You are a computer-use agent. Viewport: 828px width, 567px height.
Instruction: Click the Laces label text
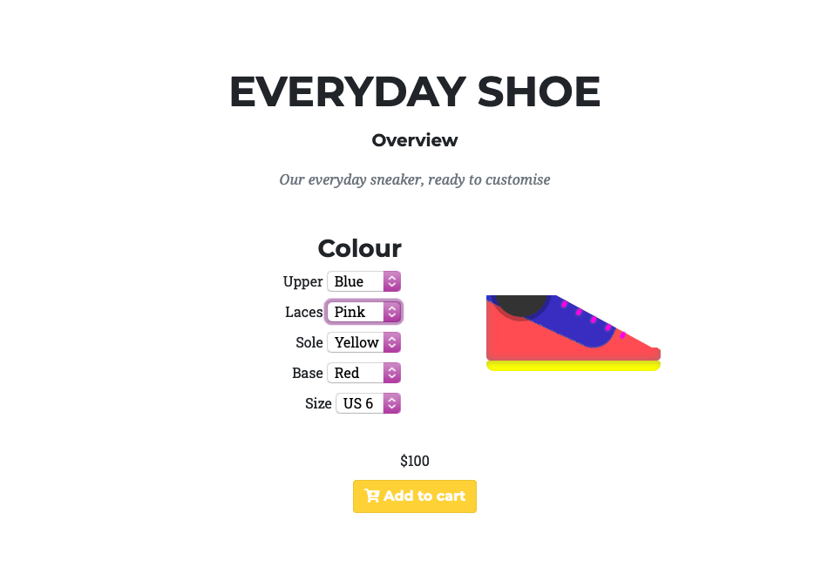pos(303,312)
